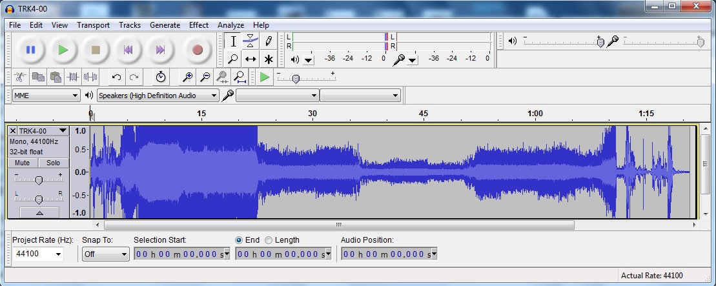Select the Length radio button

coord(269,240)
